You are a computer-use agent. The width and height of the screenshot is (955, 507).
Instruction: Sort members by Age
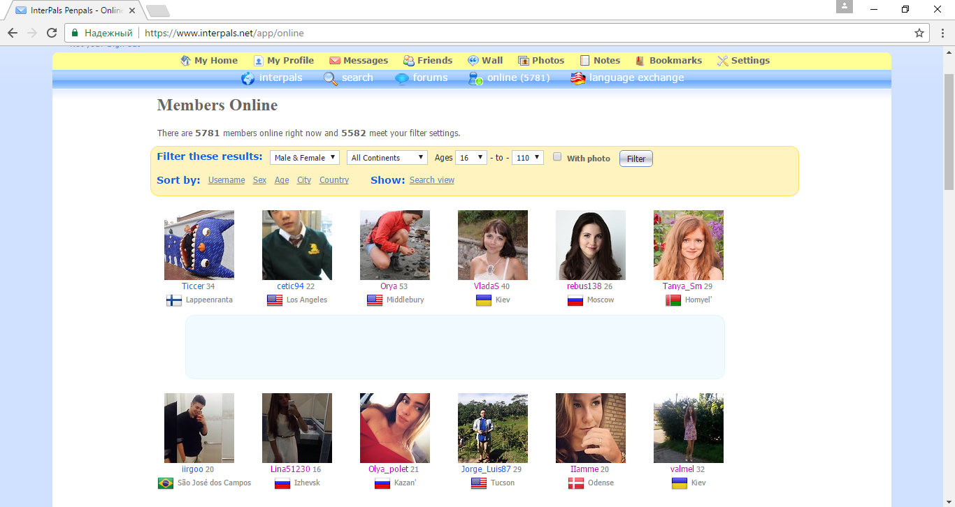coord(282,180)
